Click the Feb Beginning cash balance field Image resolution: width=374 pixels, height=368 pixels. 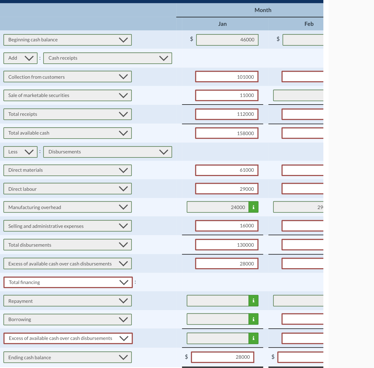tap(303, 40)
